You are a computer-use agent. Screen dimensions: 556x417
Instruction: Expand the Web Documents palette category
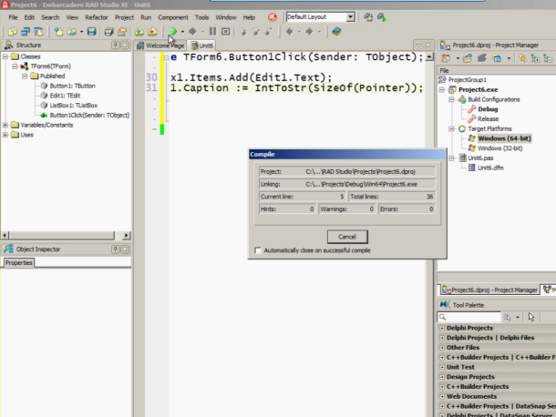click(x=442, y=396)
